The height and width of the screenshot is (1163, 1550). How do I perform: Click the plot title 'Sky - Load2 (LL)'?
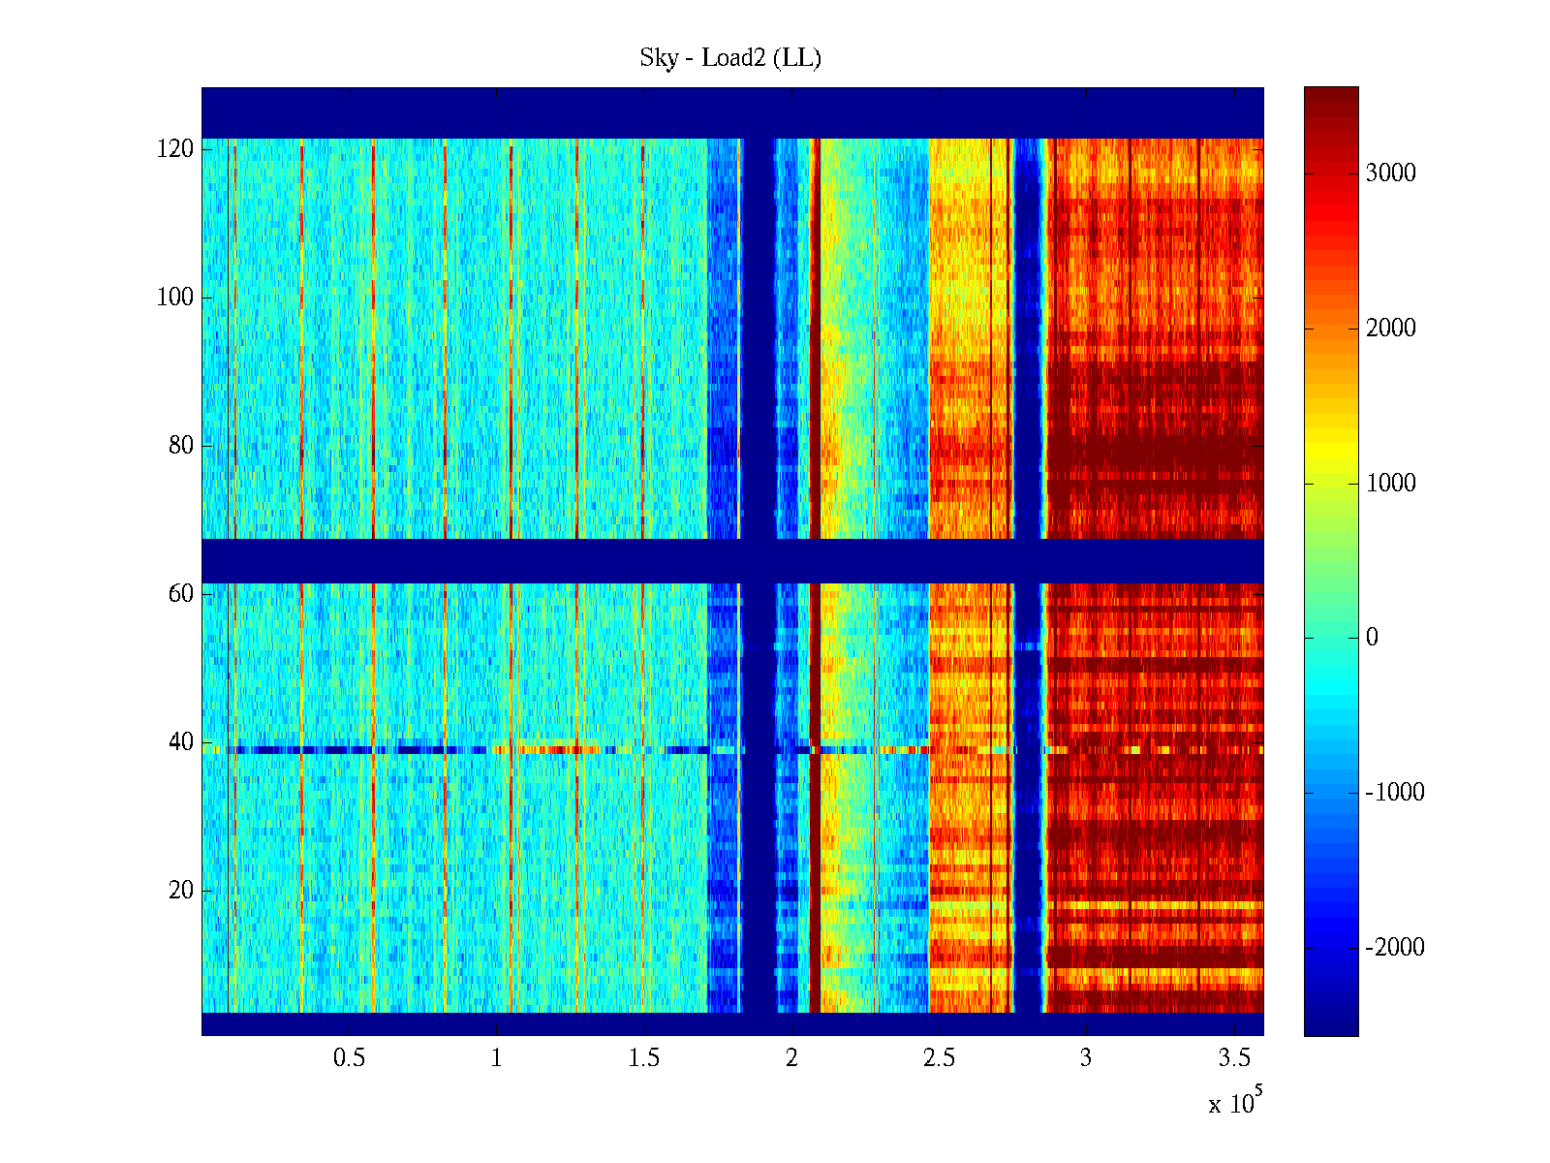coord(730,58)
